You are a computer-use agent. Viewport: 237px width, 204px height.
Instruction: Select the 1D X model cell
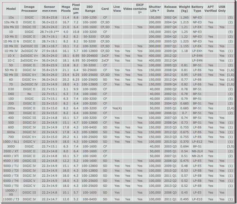click(11, 56)
